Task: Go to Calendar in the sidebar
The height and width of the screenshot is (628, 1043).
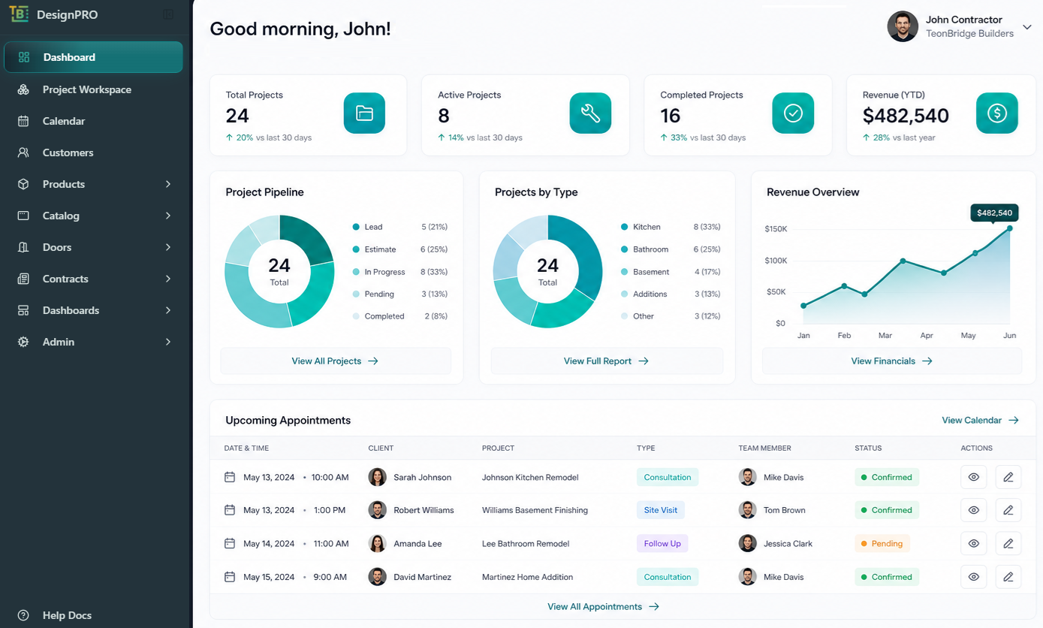Action: (93, 121)
